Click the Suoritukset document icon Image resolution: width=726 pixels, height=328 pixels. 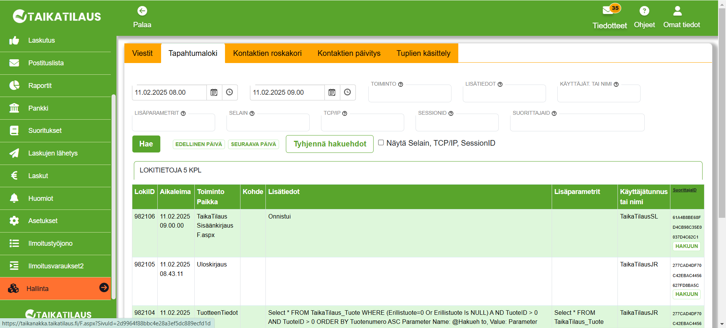click(x=14, y=131)
